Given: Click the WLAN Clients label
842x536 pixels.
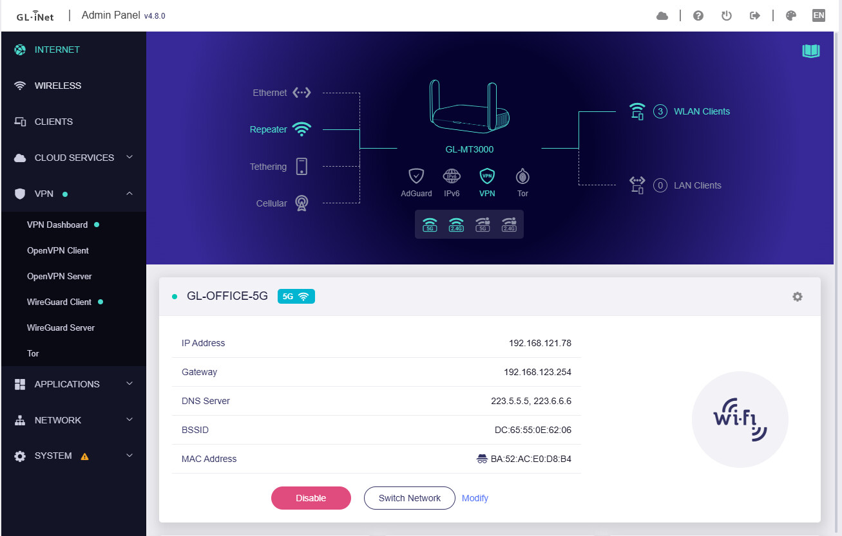Looking at the screenshot, I should pyautogui.click(x=702, y=111).
